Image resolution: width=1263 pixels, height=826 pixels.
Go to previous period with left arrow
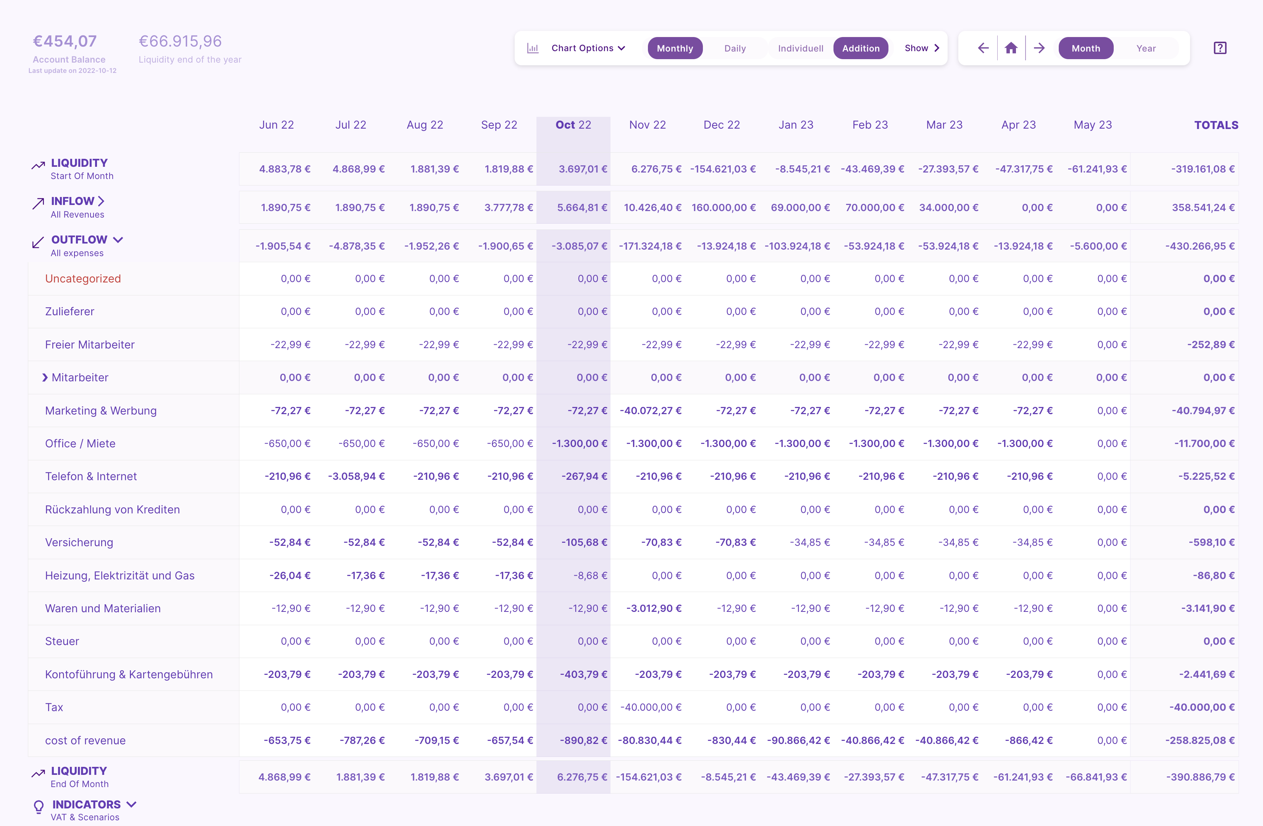pos(984,48)
